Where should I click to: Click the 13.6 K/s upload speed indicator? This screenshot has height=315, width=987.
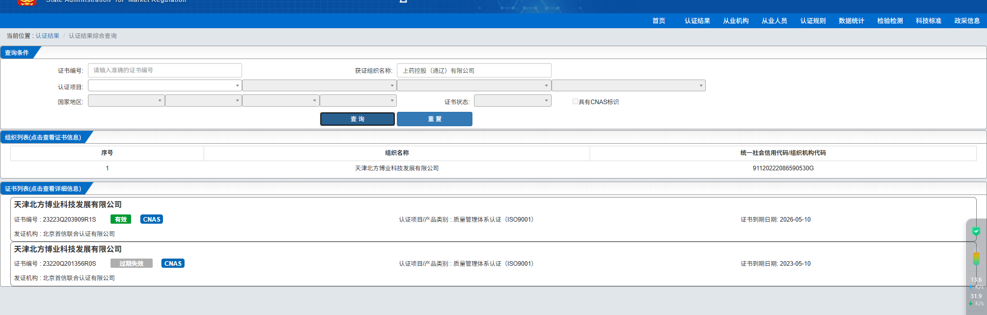pyautogui.click(x=976, y=283)
